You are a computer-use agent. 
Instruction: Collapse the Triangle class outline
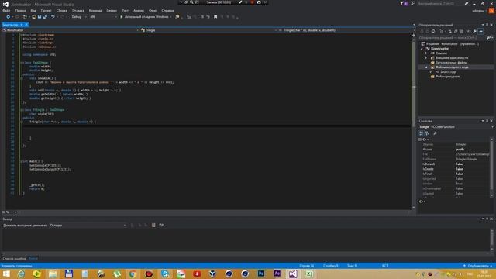point(21,110)
